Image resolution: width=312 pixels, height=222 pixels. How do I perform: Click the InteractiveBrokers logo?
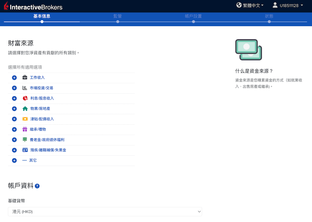point(33,6)
